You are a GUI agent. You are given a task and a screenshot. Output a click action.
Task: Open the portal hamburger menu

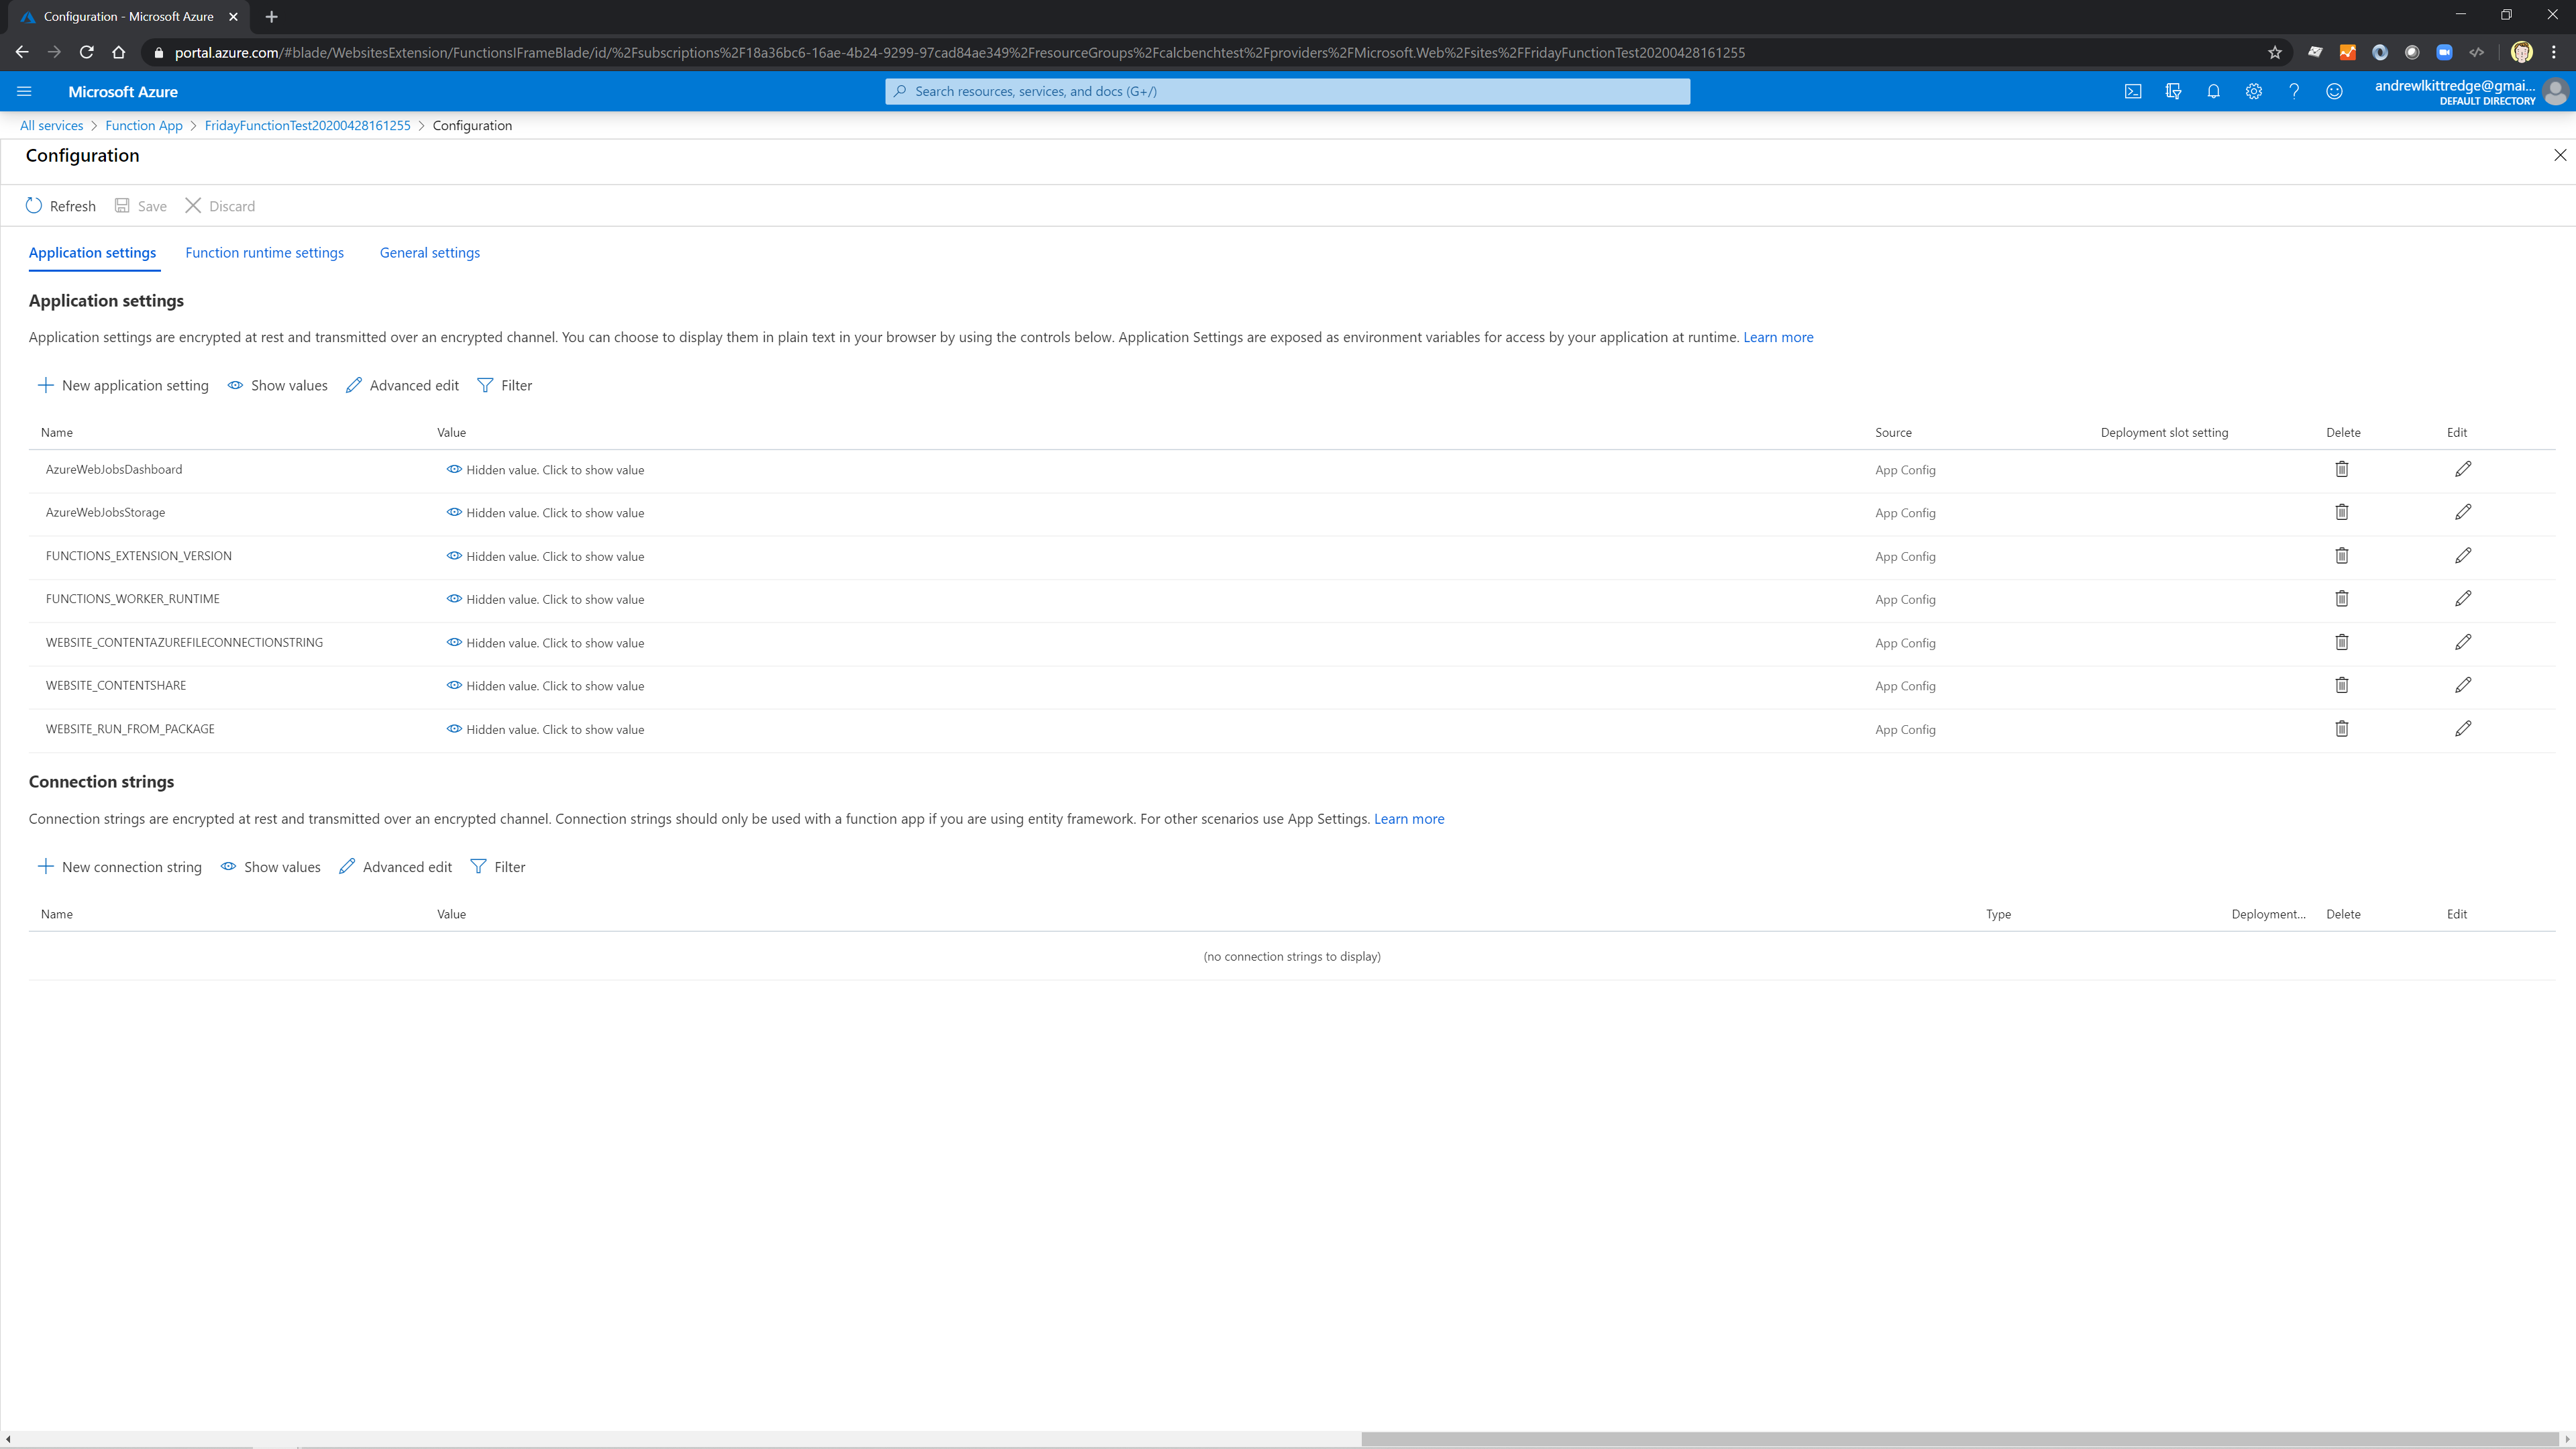pos(24,91)
